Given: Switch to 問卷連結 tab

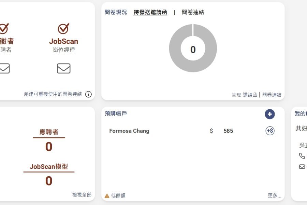Looking at the screenshot, I should [193, 12].
